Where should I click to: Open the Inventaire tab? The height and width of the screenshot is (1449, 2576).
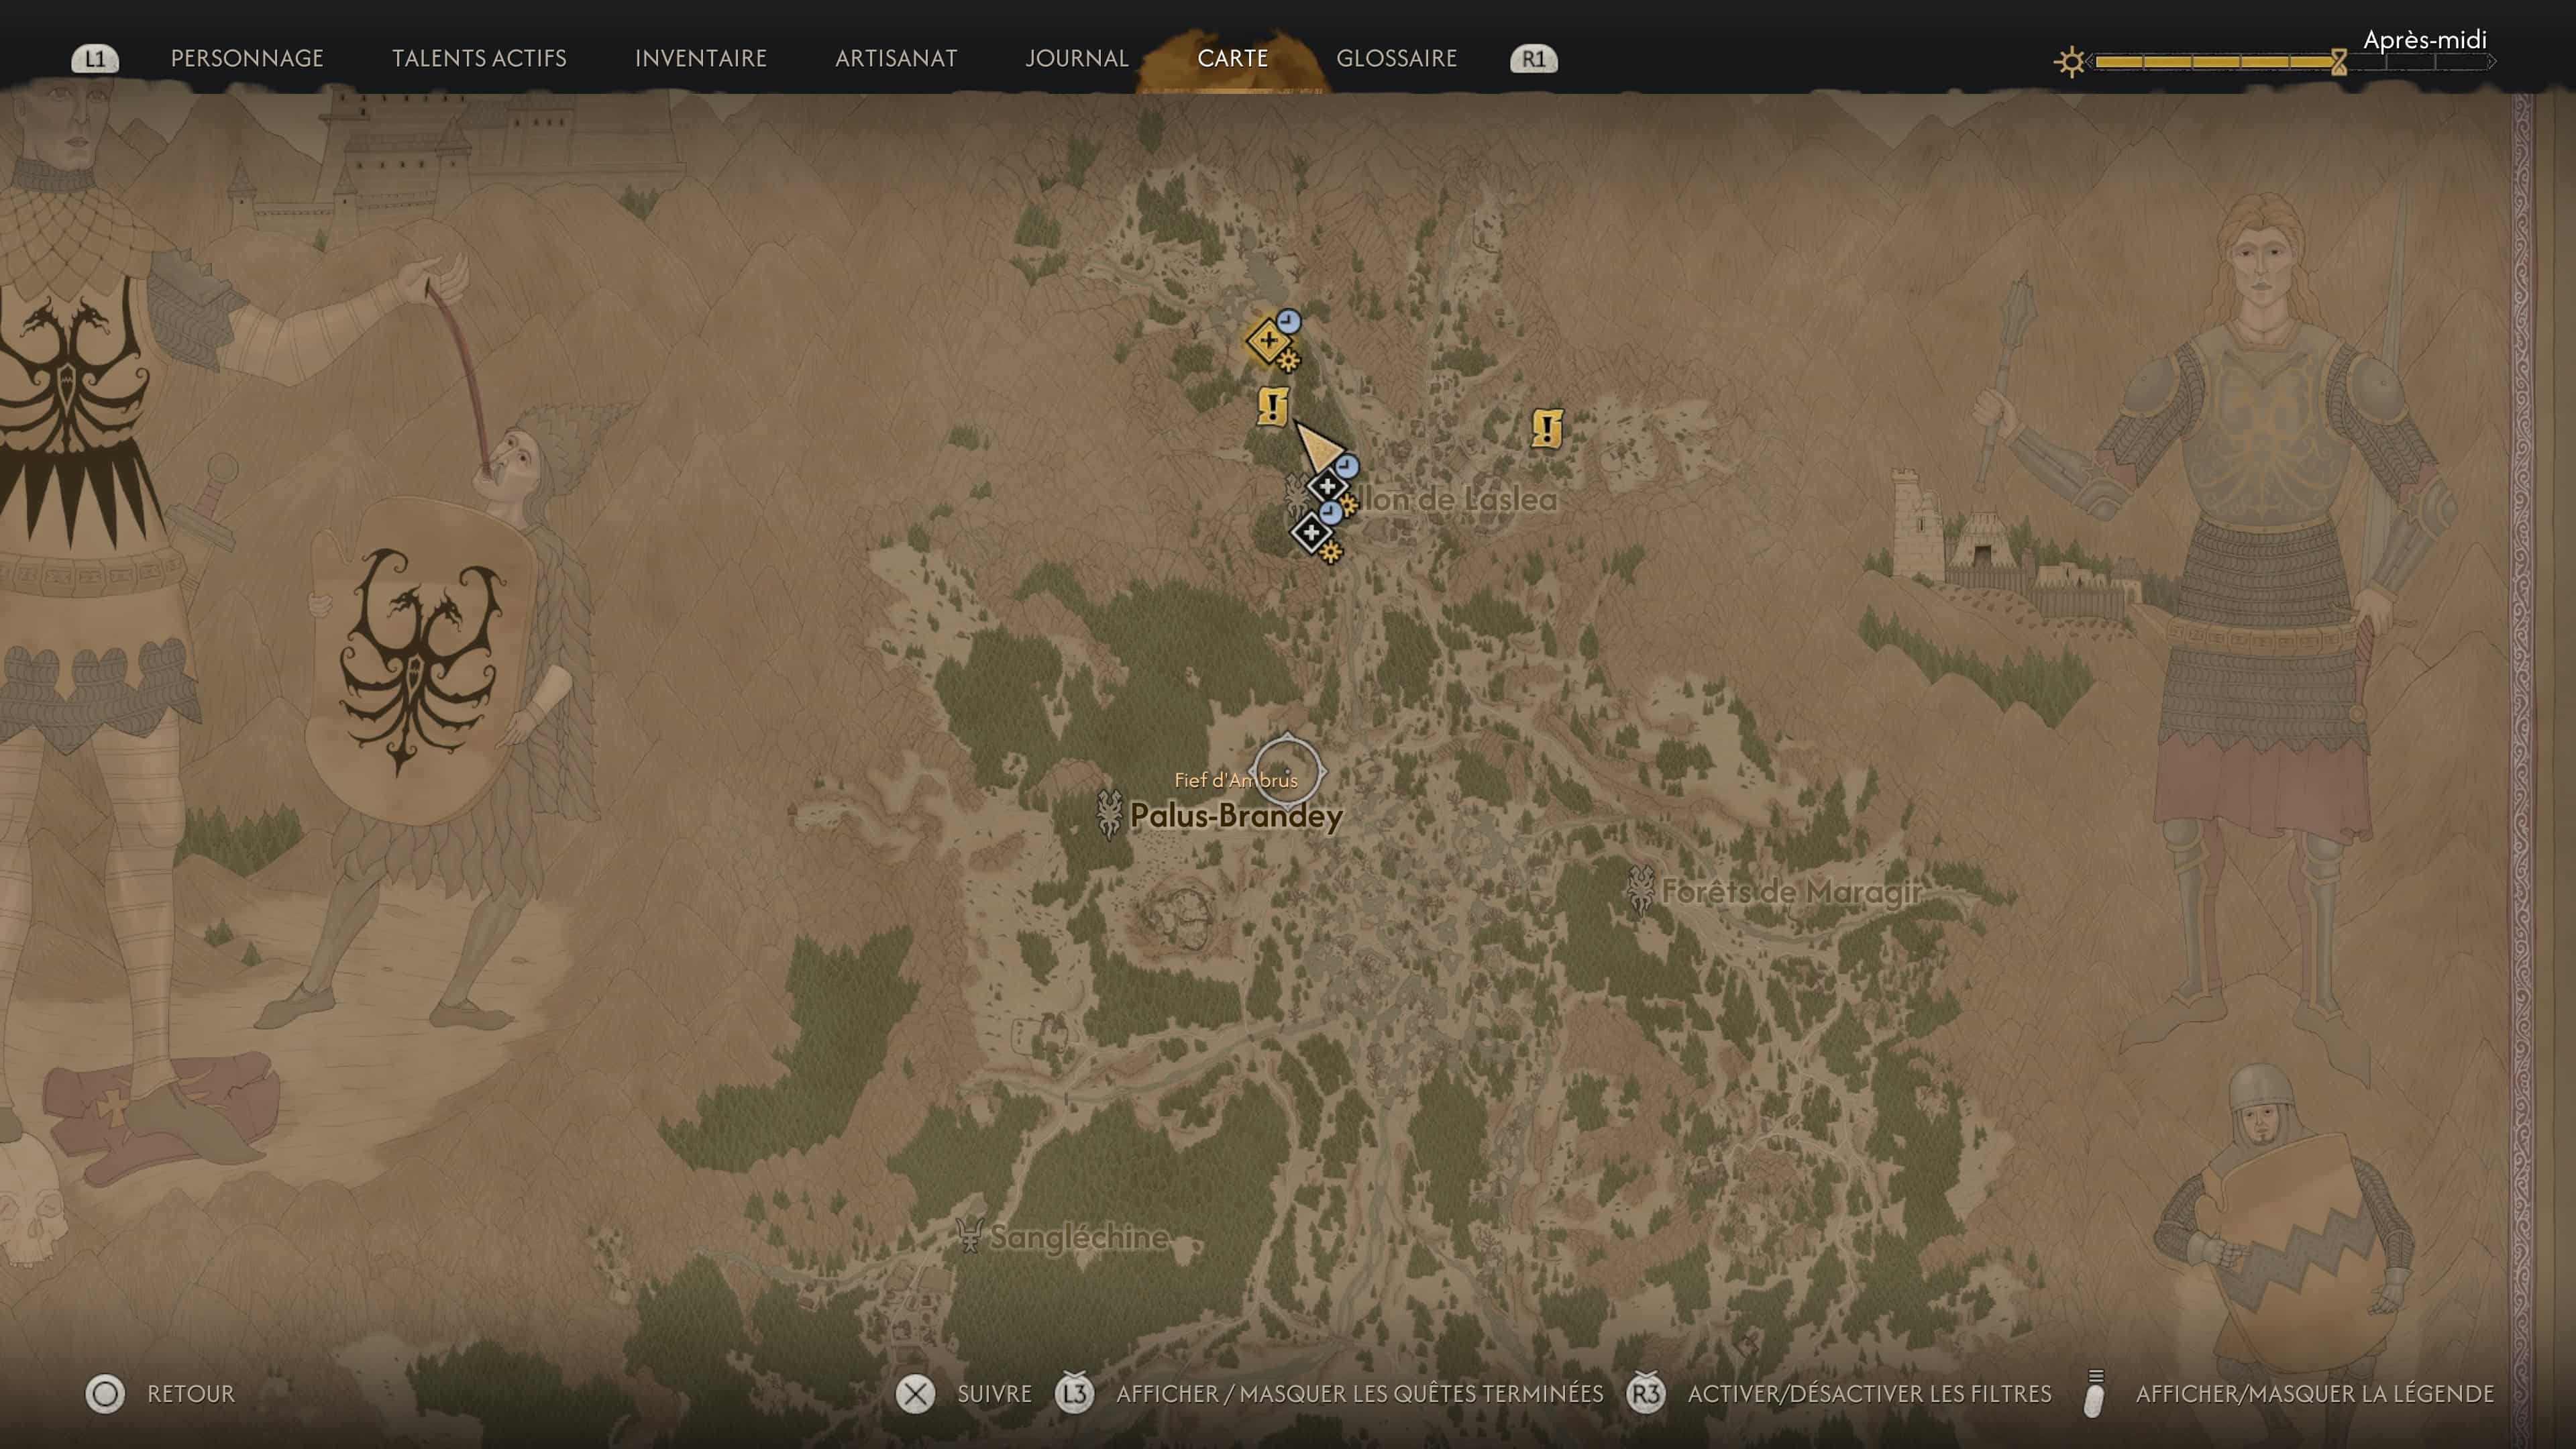[700, 58]
